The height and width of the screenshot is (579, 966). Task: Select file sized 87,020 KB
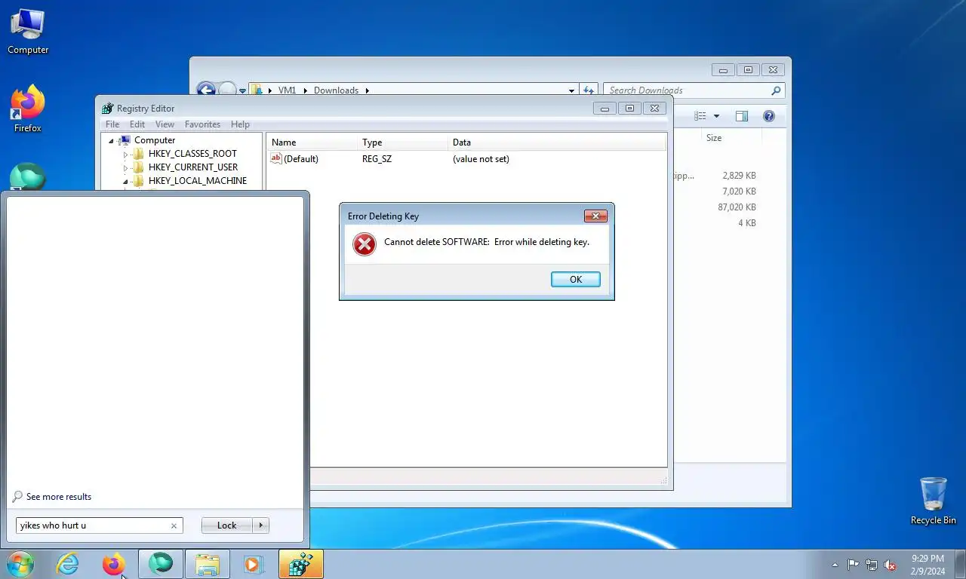(737, 207)
